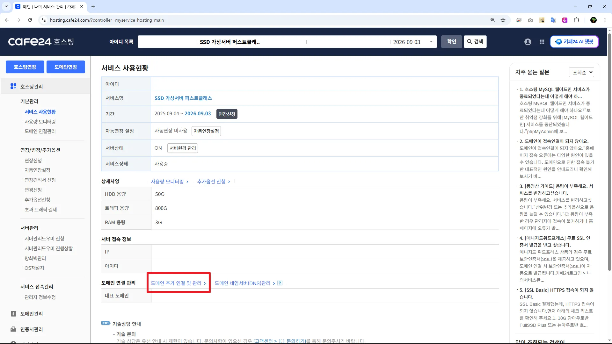Open the 조회순 sort dropdown

581,72
